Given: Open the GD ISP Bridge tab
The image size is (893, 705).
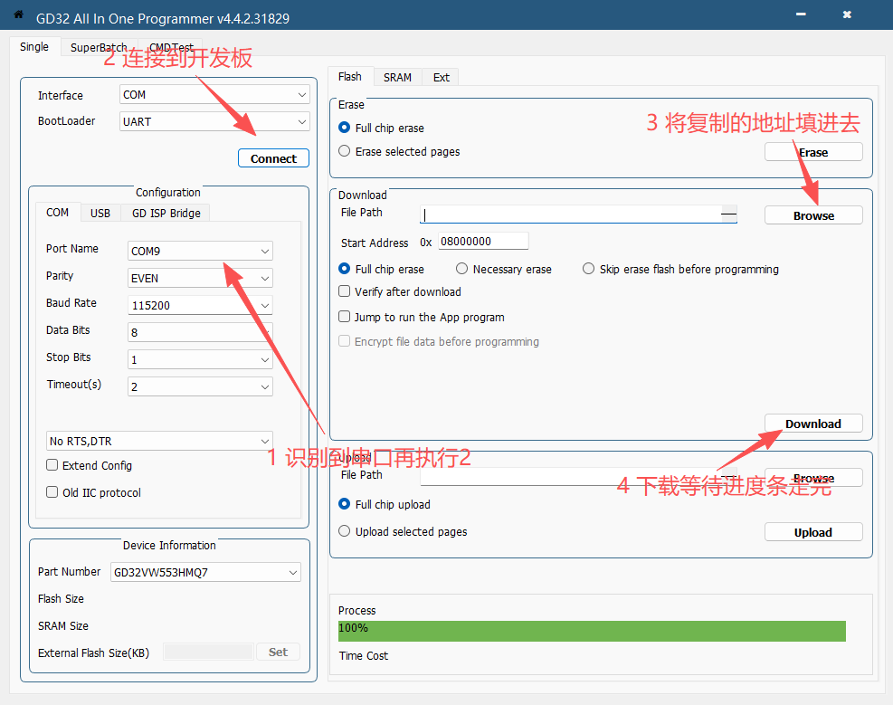Looking at the screenshot, I should 167,213.
